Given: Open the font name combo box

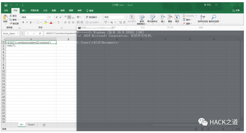Looking at the screenshot, I should [x=35, y=17].
